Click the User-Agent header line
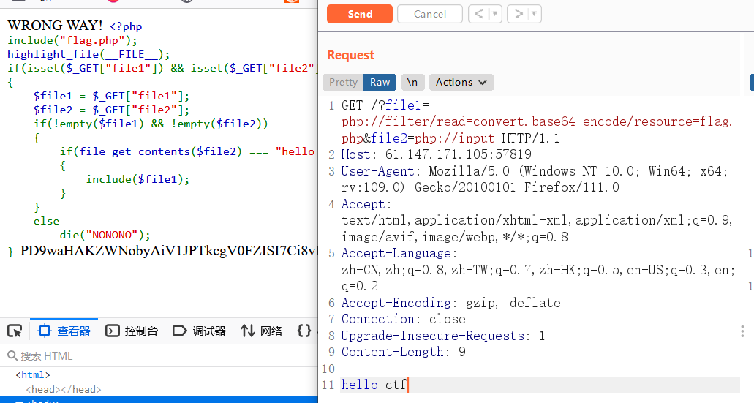Image resolution: width=754 pixels, height=403 pixels. [535, 179]
